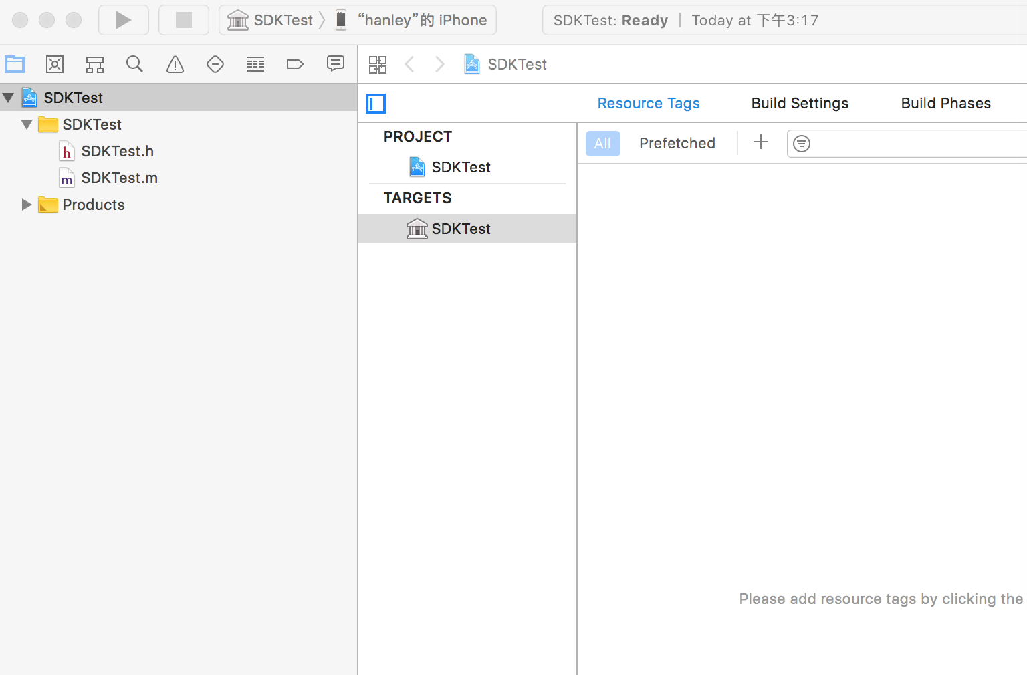This screenshot has width=1027, height=675.
Task: Open the SDKTest scheme selector
Action: (270, 20)
